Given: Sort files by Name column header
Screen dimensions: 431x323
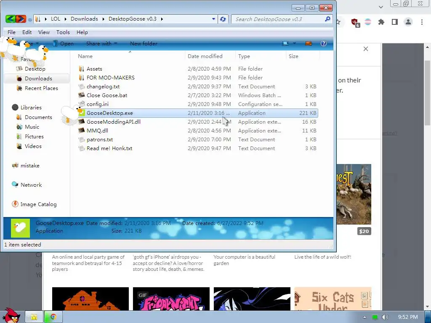Looking at the screenshot, I should tap(85, 56).
